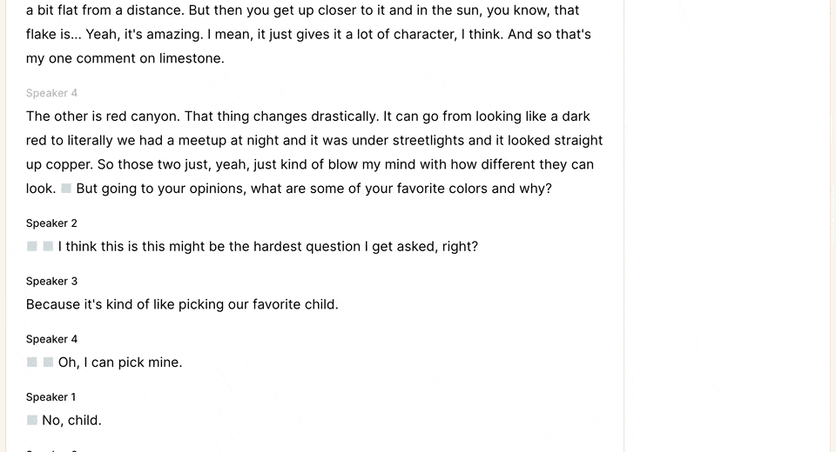Click the Speaker 2 label
Viewport: 836px width, 452px height.
51,223
